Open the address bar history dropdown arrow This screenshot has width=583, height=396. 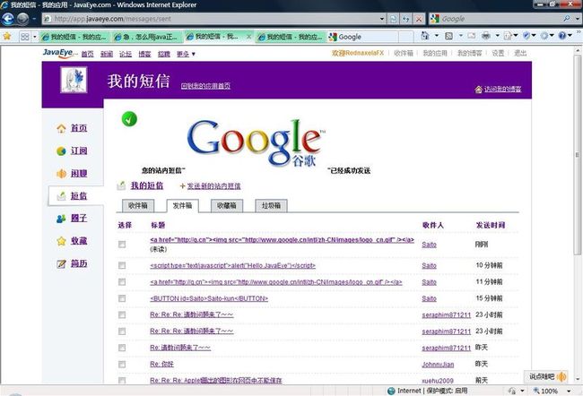(382, 19)
